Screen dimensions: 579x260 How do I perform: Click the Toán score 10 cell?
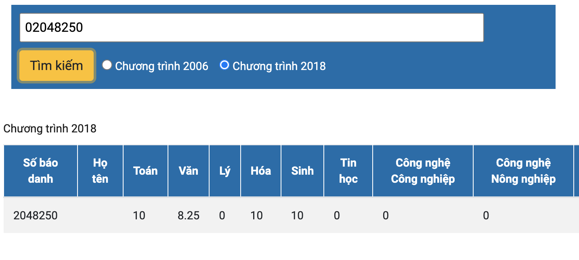145,216
